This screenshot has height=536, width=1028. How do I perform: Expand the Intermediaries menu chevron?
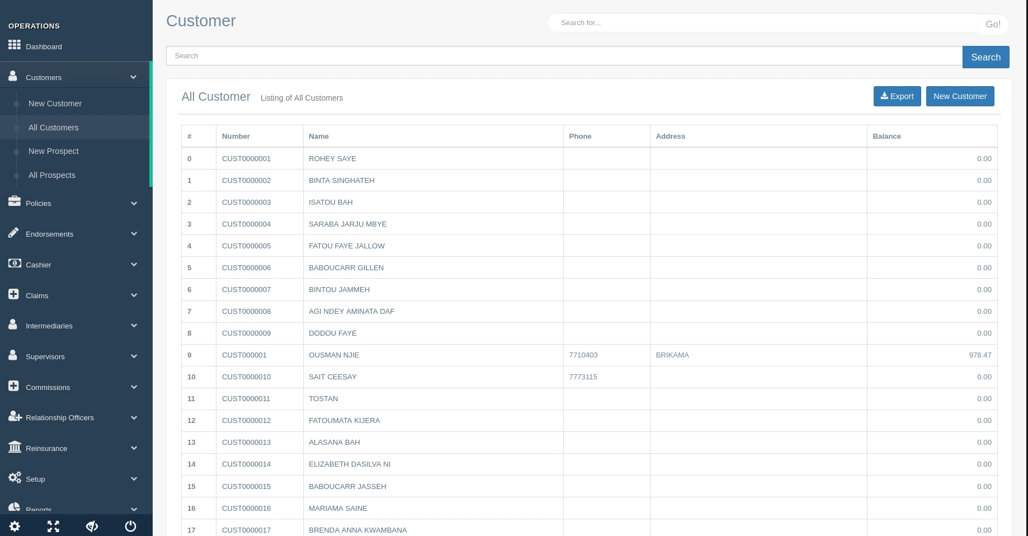coord(134,326)
